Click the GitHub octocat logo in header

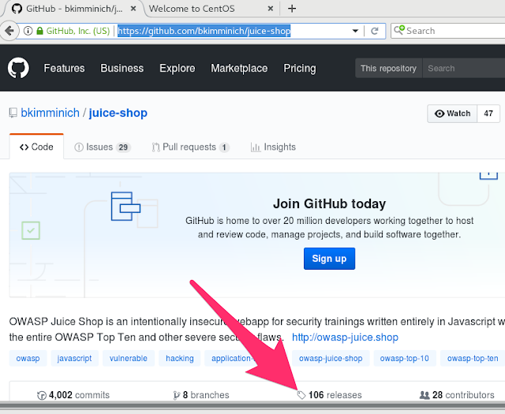point(18,68)
